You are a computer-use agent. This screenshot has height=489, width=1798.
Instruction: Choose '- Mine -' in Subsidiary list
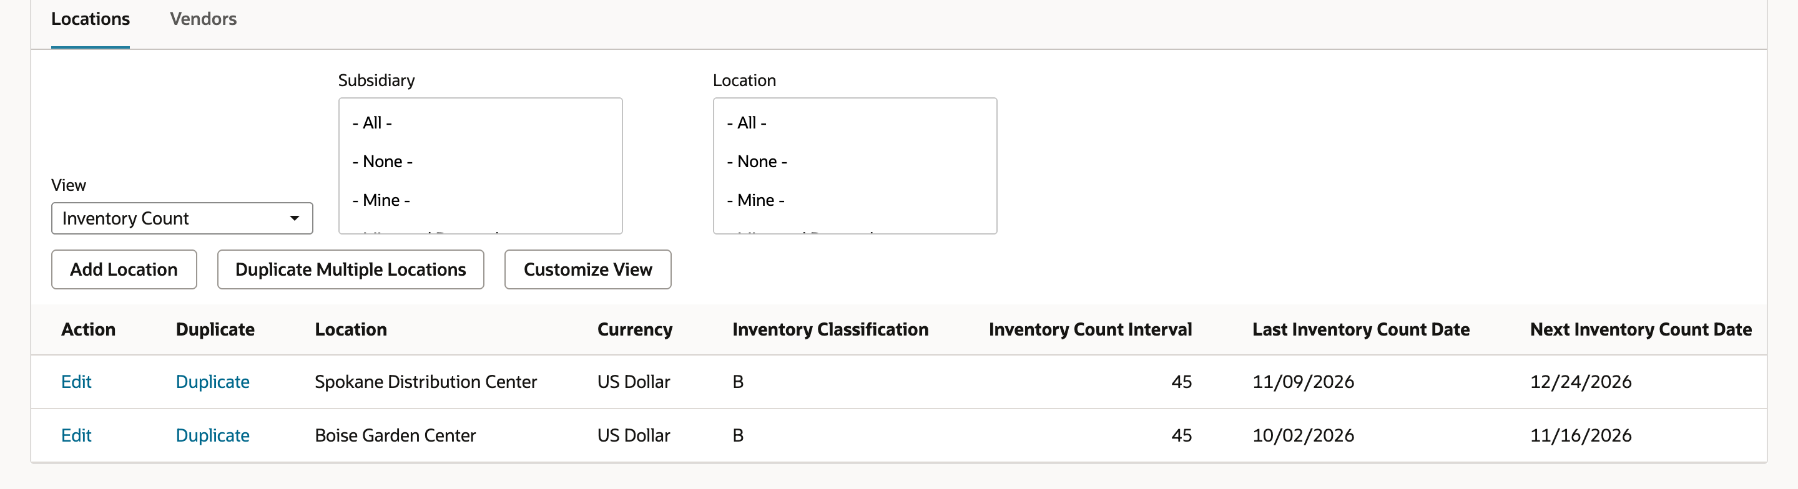click(x=381, y=200)
